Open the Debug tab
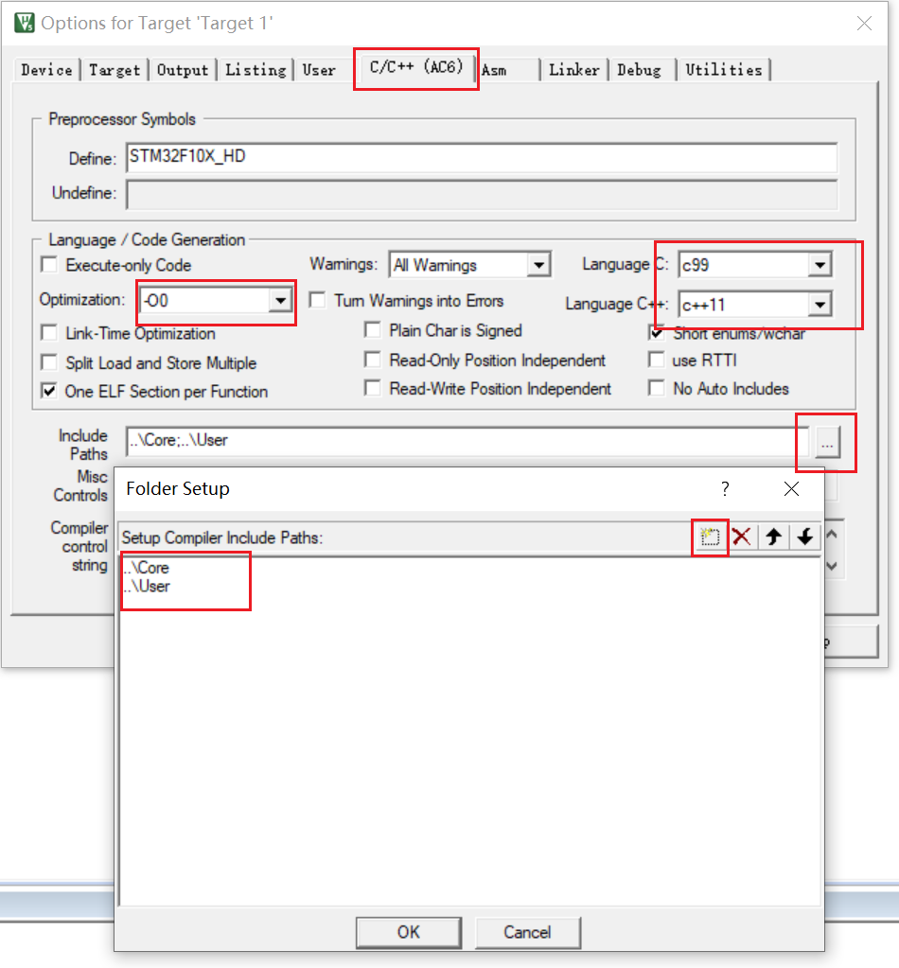This screenshot has width=899, height=968. pos(639,70)
